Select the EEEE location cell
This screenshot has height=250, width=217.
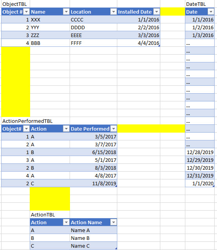pos(93,35)
